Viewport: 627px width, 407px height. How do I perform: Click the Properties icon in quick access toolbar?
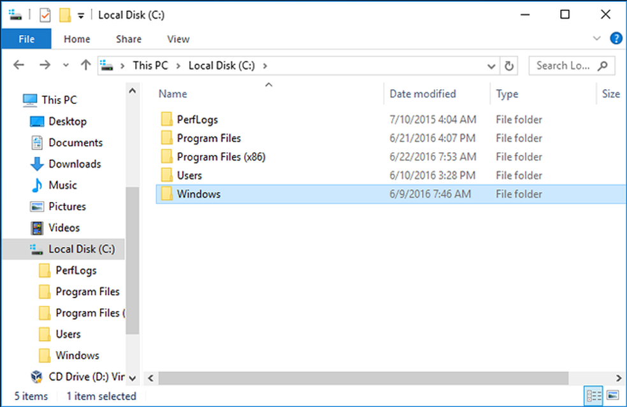coord(45,15)
